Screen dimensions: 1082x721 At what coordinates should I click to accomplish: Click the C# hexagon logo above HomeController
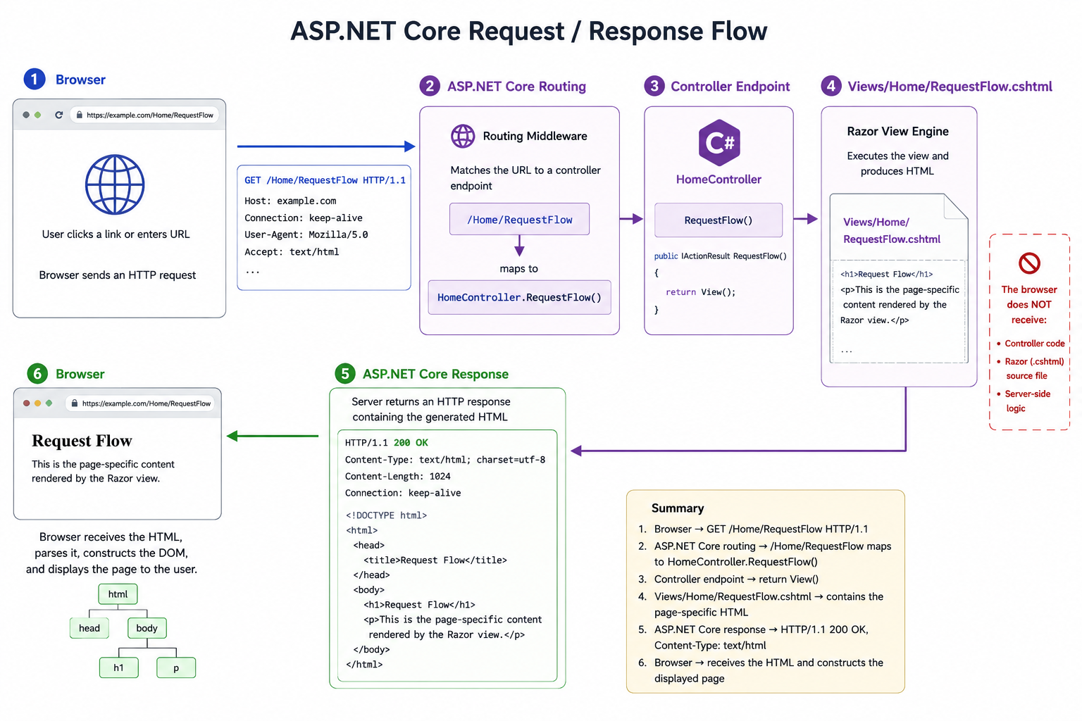(x=719, y=143)
